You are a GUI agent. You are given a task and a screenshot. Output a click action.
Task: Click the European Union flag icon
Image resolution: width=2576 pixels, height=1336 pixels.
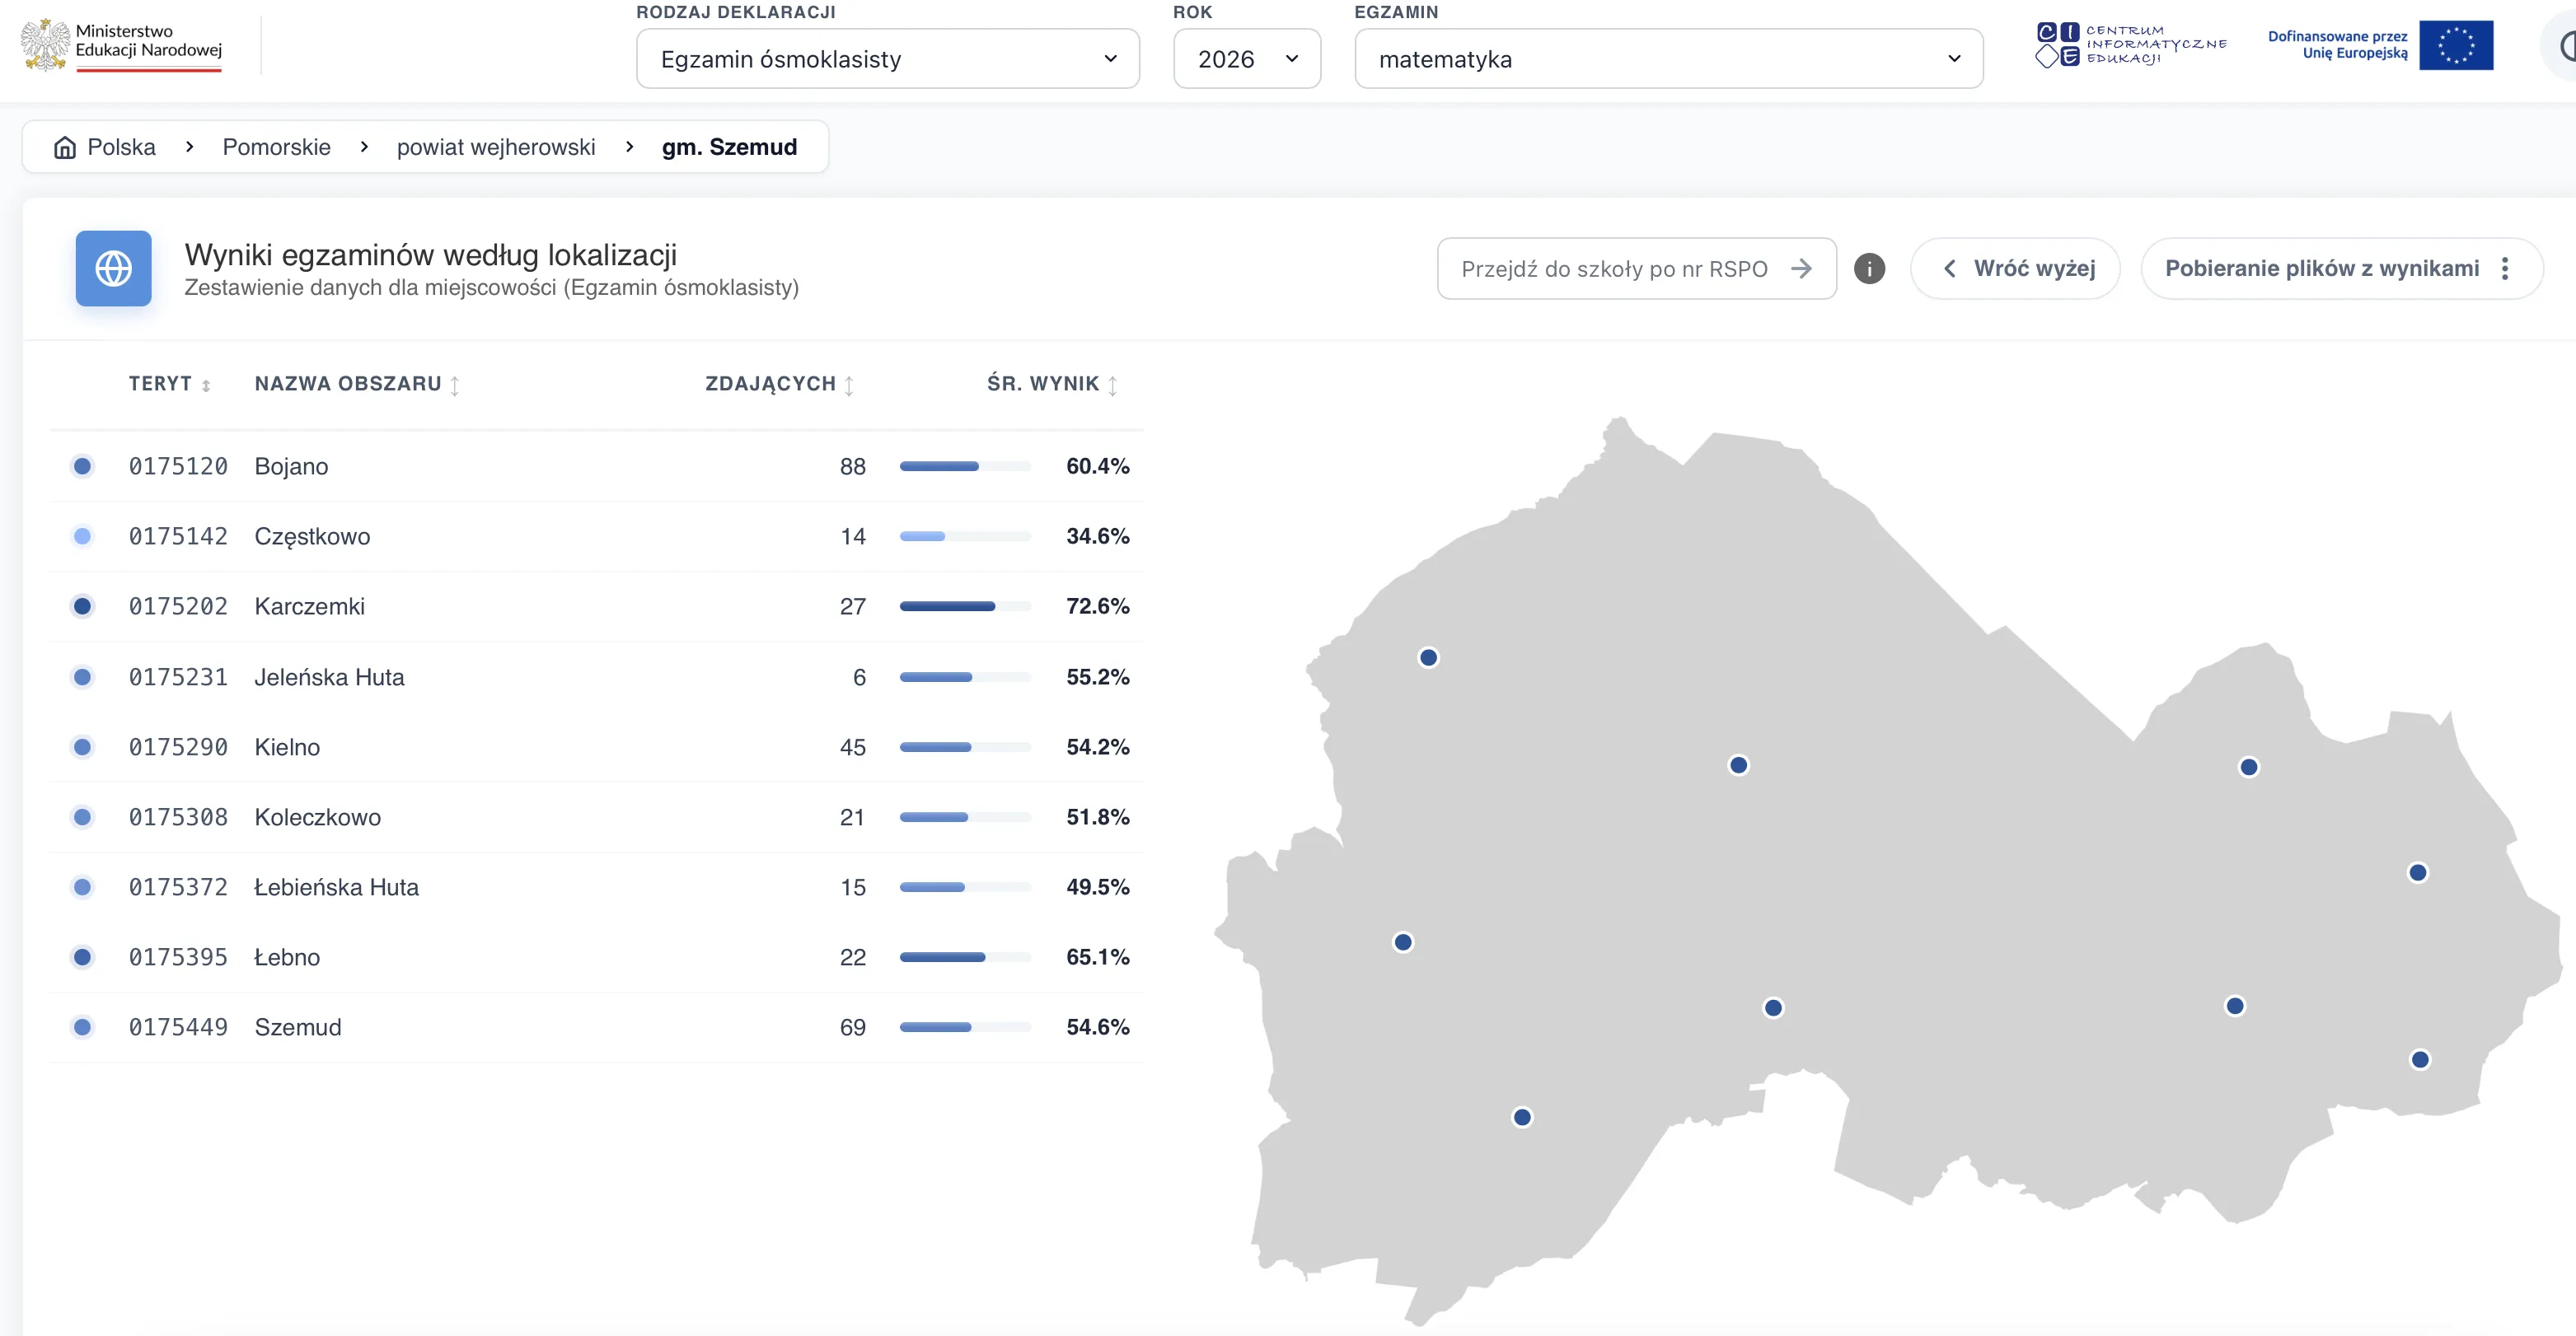pyautogui.click(x=2456, y=45)
